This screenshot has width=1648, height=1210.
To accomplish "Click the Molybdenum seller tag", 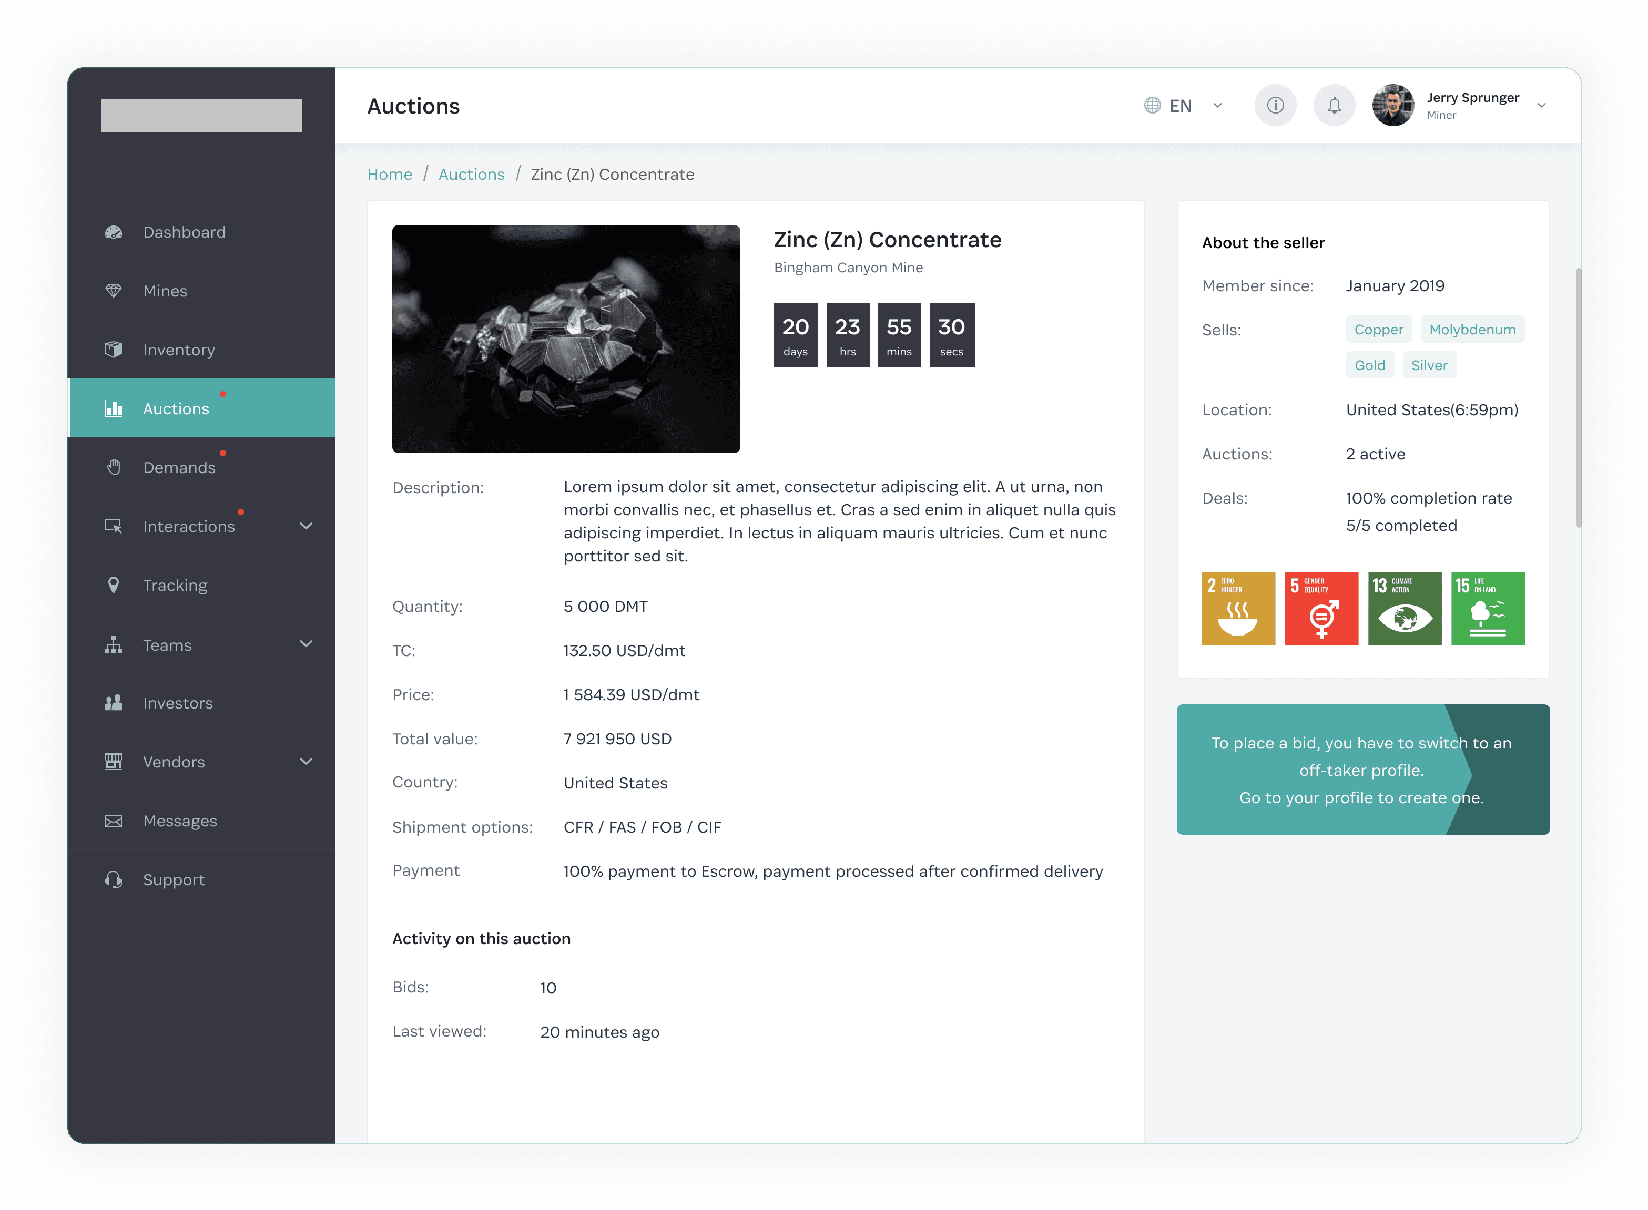I will (x=1471, y=330).
